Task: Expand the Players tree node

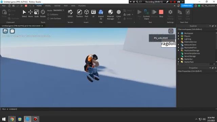Action: pyautogui.click(x=178, y=36)
